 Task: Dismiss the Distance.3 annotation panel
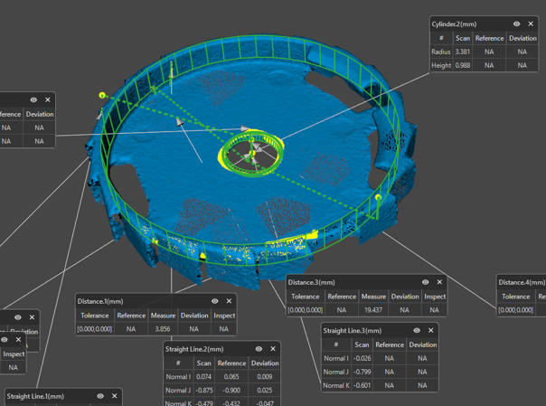coord(439,282)
